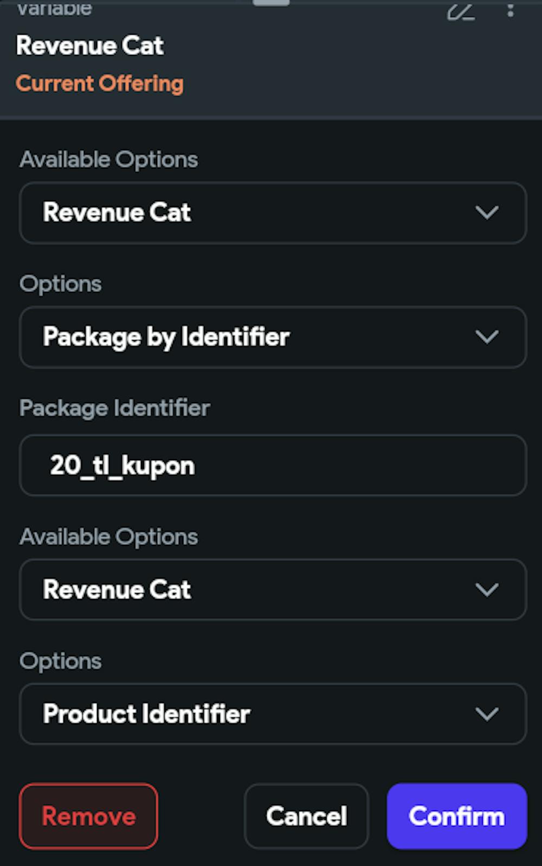Click the Variable label in header

tap(54, 9)
